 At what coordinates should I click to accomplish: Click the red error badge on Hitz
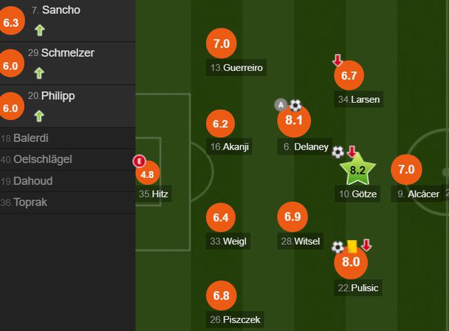pyautogui.click(x=139, y=161)
